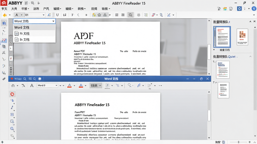This screenshot has width=257, height=144.
Task: Click the red icon in Word window title bar
Action: pyautogui.click(x=12, y=79)
